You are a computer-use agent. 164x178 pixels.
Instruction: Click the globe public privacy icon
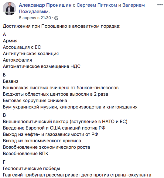click(56, 18)
